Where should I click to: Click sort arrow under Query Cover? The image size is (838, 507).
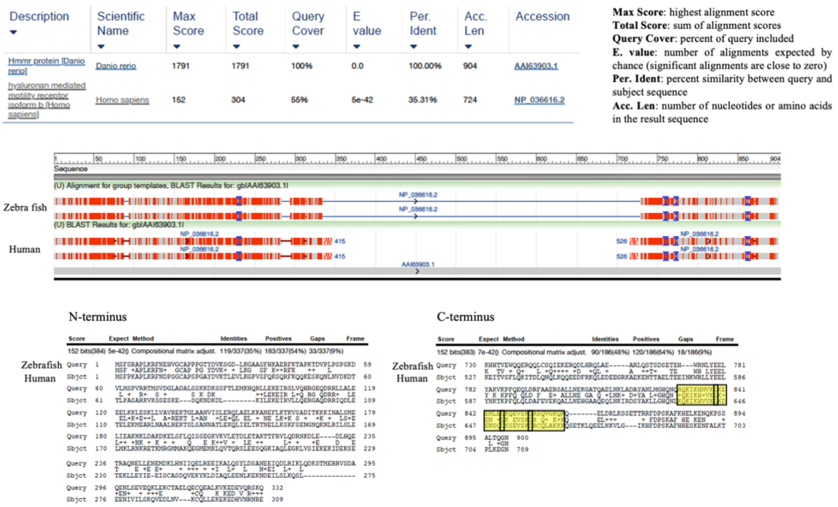pyautogui.click(x=296, y=47)
